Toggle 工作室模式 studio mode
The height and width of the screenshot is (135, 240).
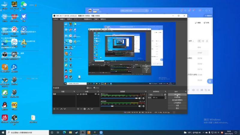(x=177, y=103)
